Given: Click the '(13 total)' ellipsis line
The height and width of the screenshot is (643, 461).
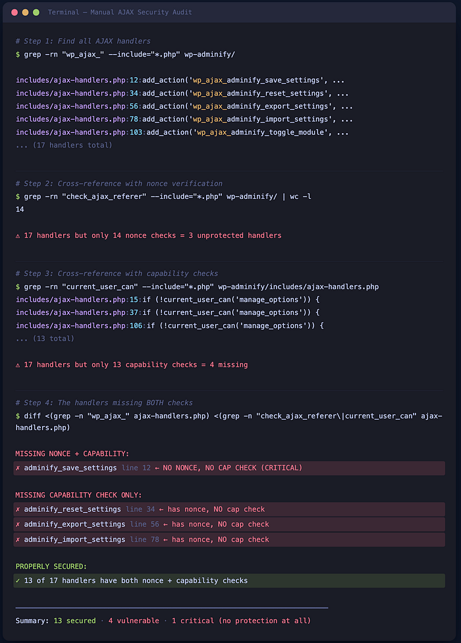Looking at the screenshot, I should pos(45,339).
